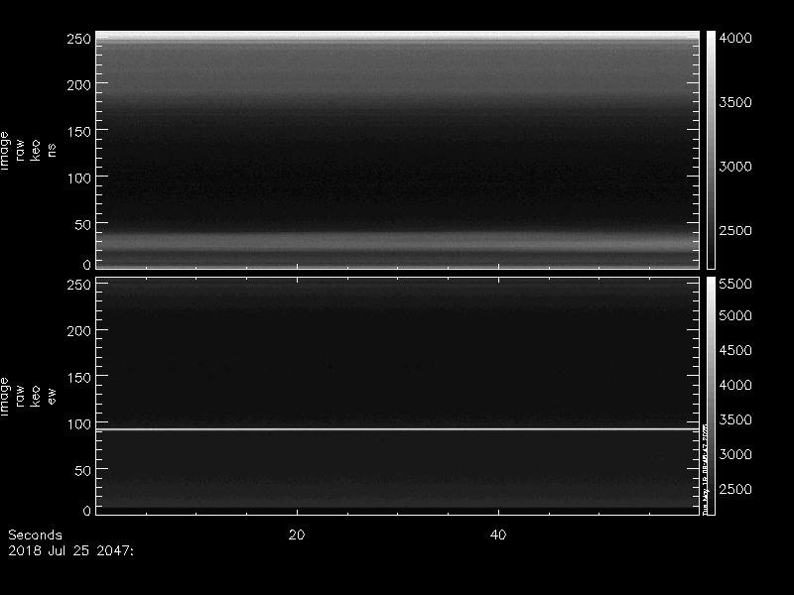Click '150' tick of the ew keogram
This screenshot has height=595, width=794.
pos(79,378)
